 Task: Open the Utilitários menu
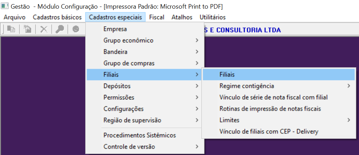pyautogui.click(x=212, y=17)
